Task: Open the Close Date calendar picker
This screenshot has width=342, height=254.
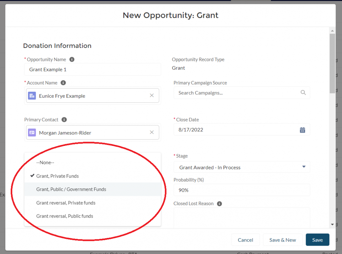Action: (302, 130)
